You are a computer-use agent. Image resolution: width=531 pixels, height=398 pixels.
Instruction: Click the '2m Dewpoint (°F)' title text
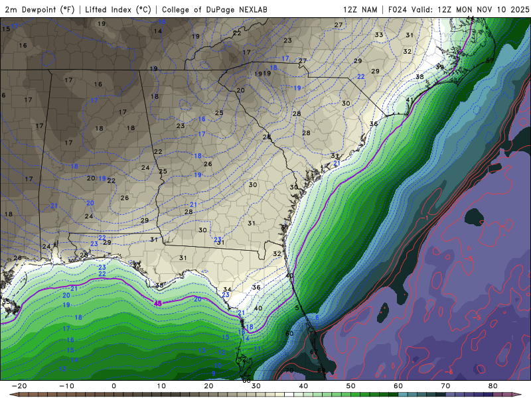click(40, 9)
